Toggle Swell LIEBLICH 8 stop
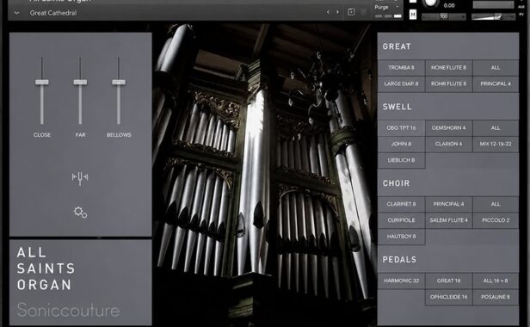Viewport: 530px width, 327px height. point(401,160)
